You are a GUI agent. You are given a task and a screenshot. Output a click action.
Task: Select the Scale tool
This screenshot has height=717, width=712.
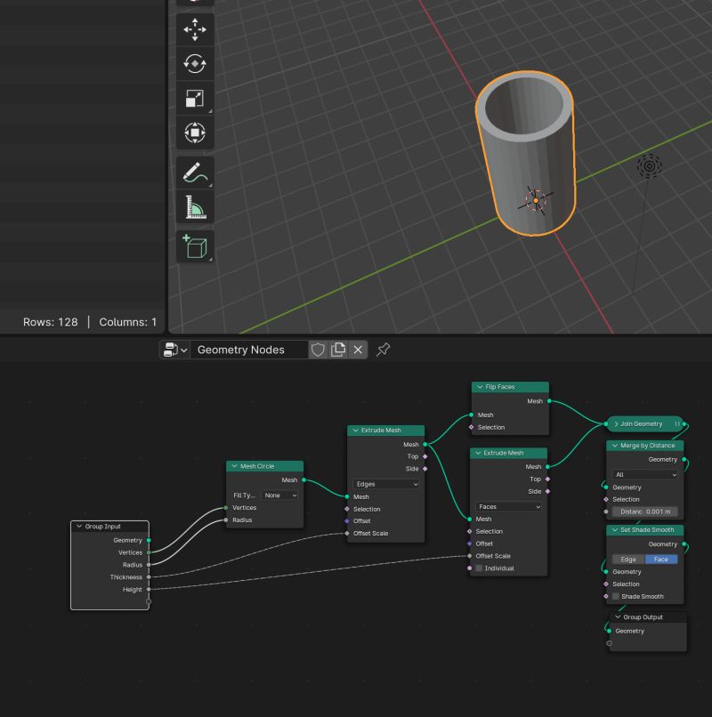[194, 98]
